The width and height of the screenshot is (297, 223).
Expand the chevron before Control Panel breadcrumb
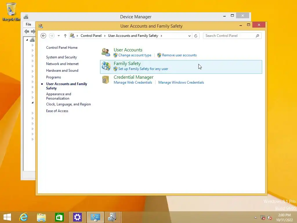pyautogui.click(x=77, y=36)
